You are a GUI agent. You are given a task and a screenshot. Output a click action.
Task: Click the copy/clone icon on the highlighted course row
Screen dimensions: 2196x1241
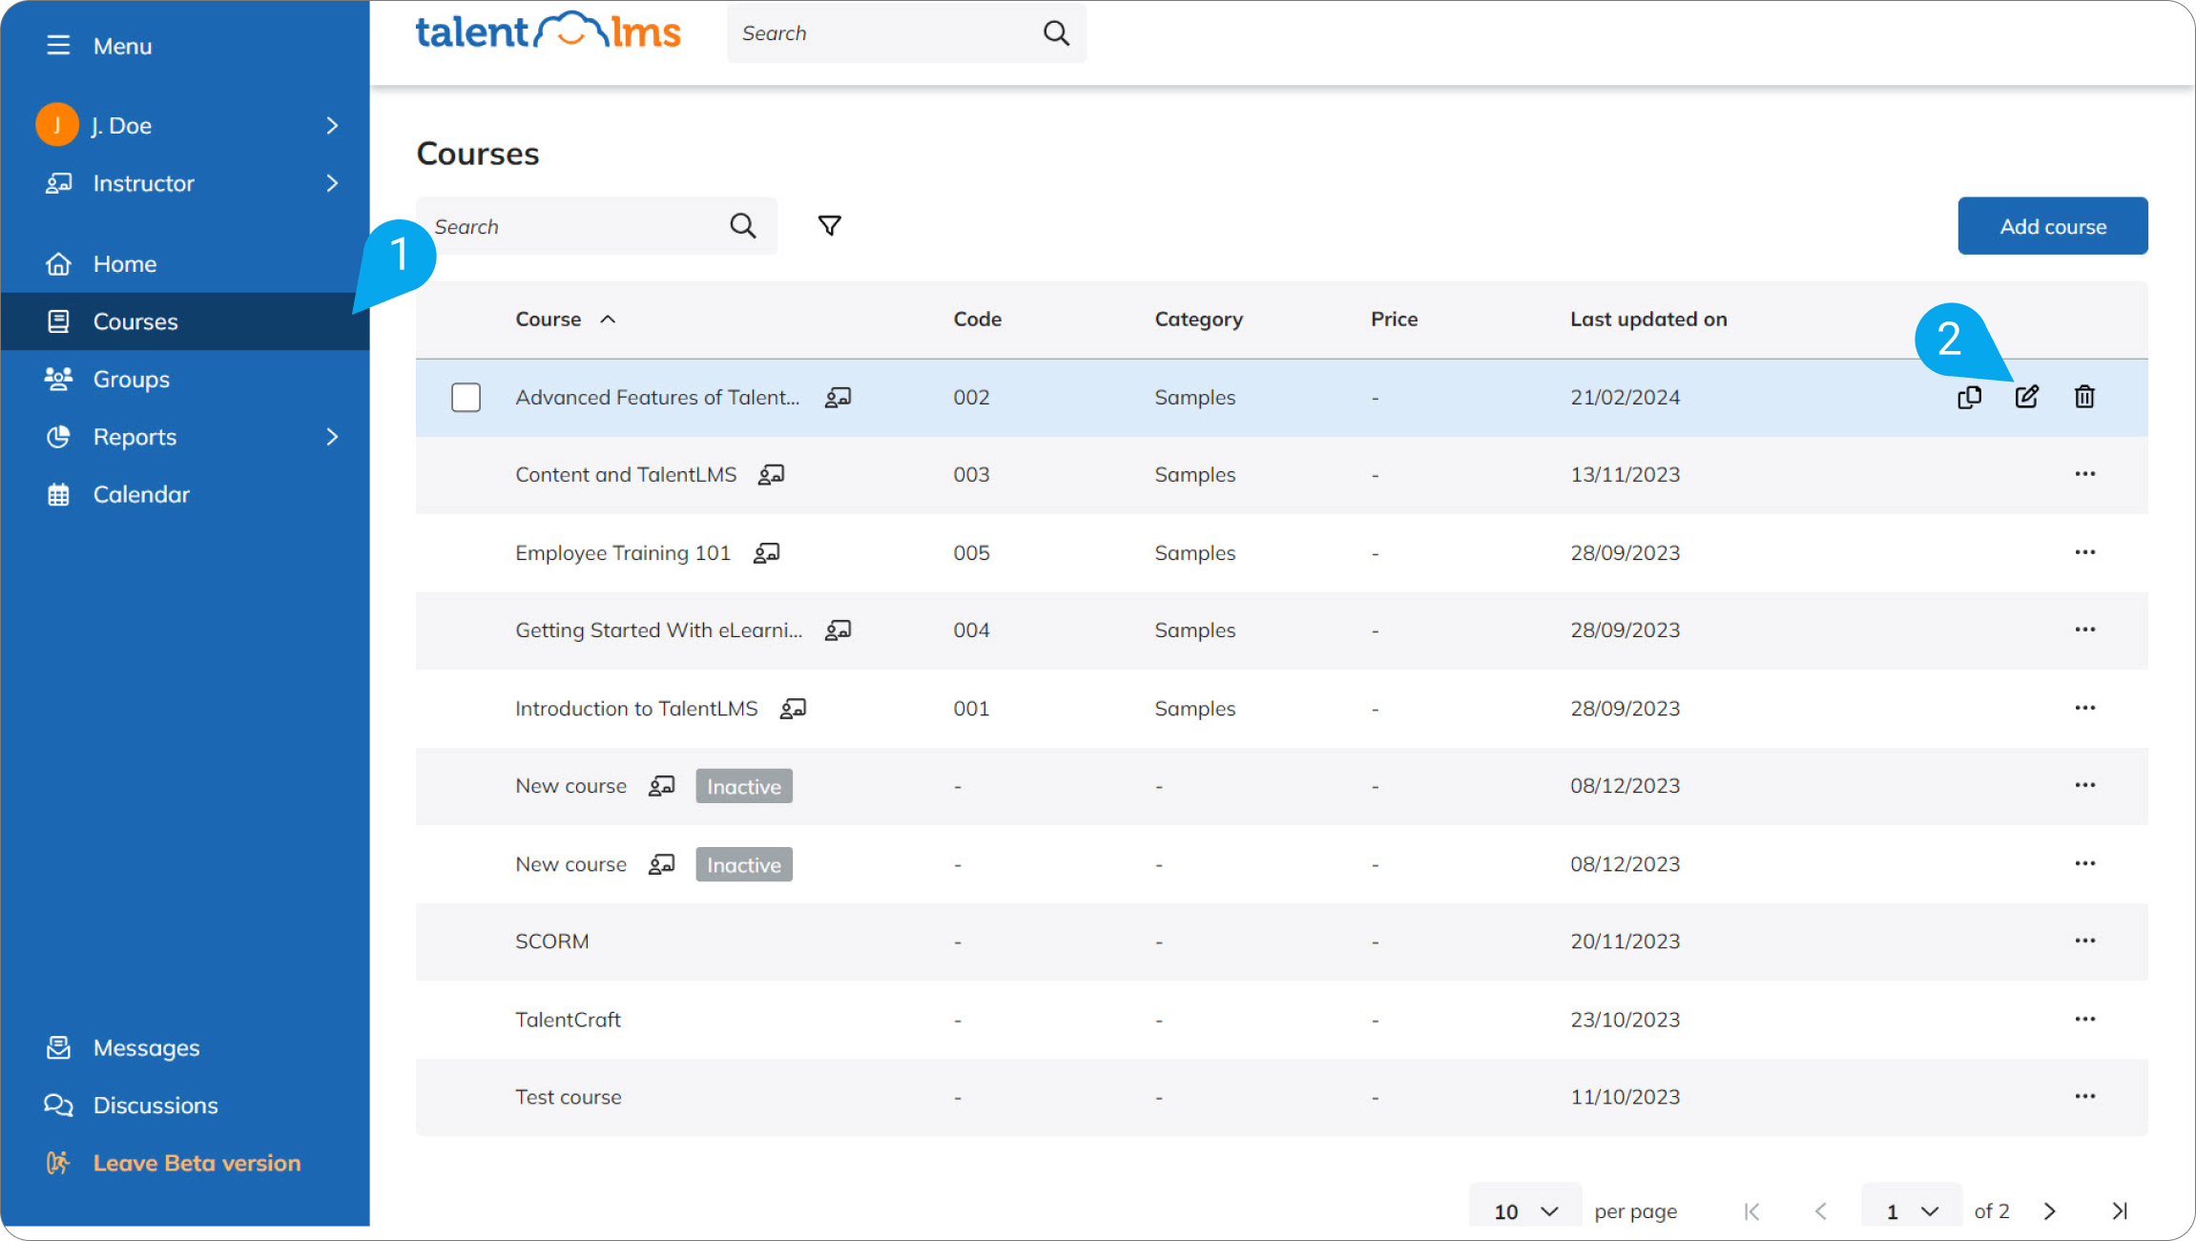[x=1969, y=397]
